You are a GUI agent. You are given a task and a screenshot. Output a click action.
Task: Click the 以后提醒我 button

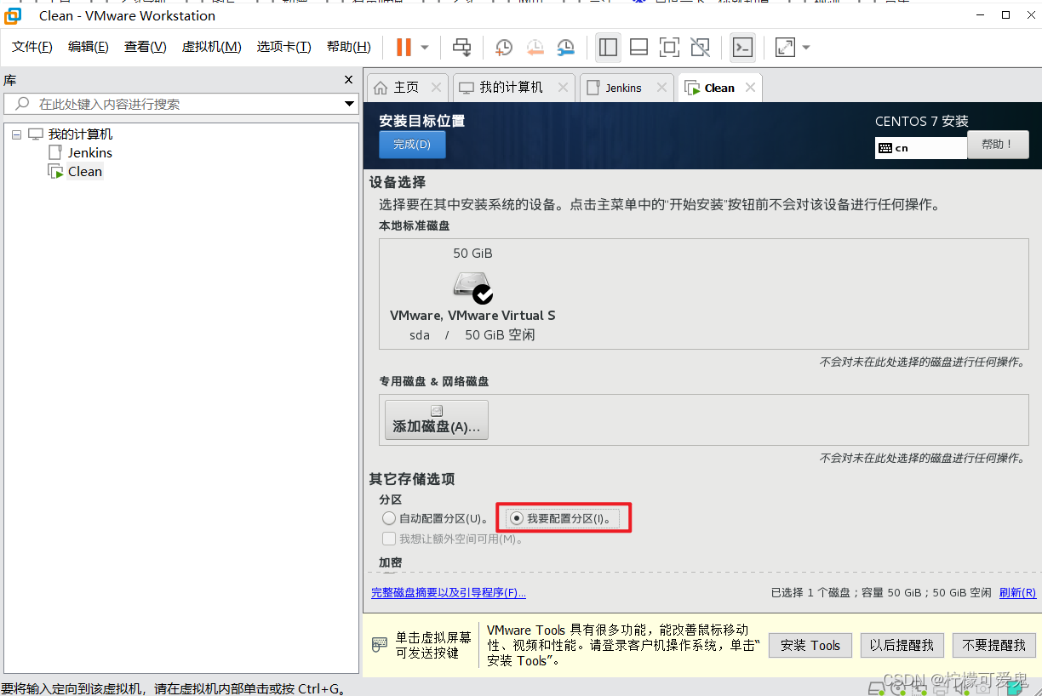tap(902, 645)
